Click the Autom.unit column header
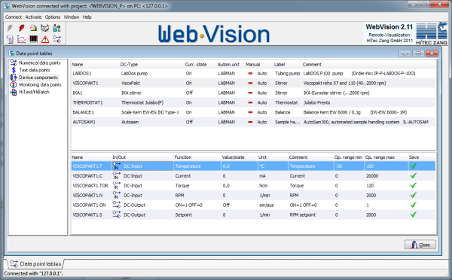This screenshot has height=280, width=452. tap(228, 65)
